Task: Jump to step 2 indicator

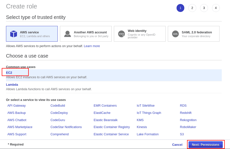Action: point(192,8)
